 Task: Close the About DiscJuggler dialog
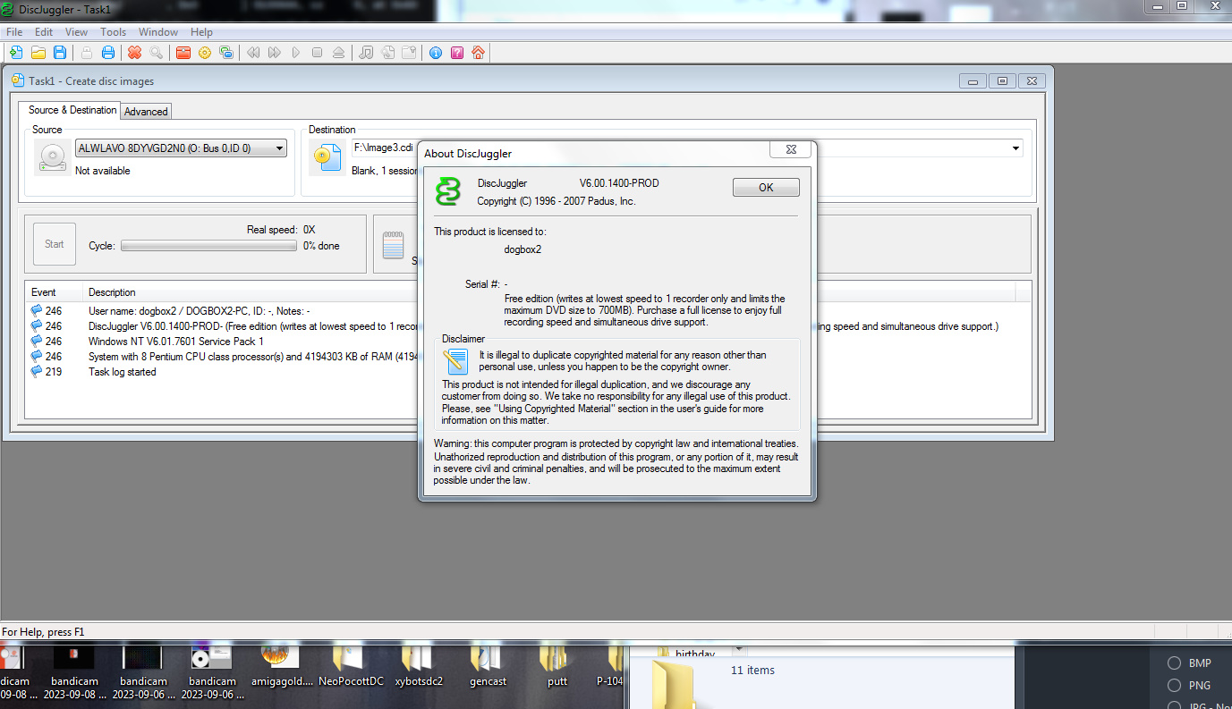pos(791,151)
